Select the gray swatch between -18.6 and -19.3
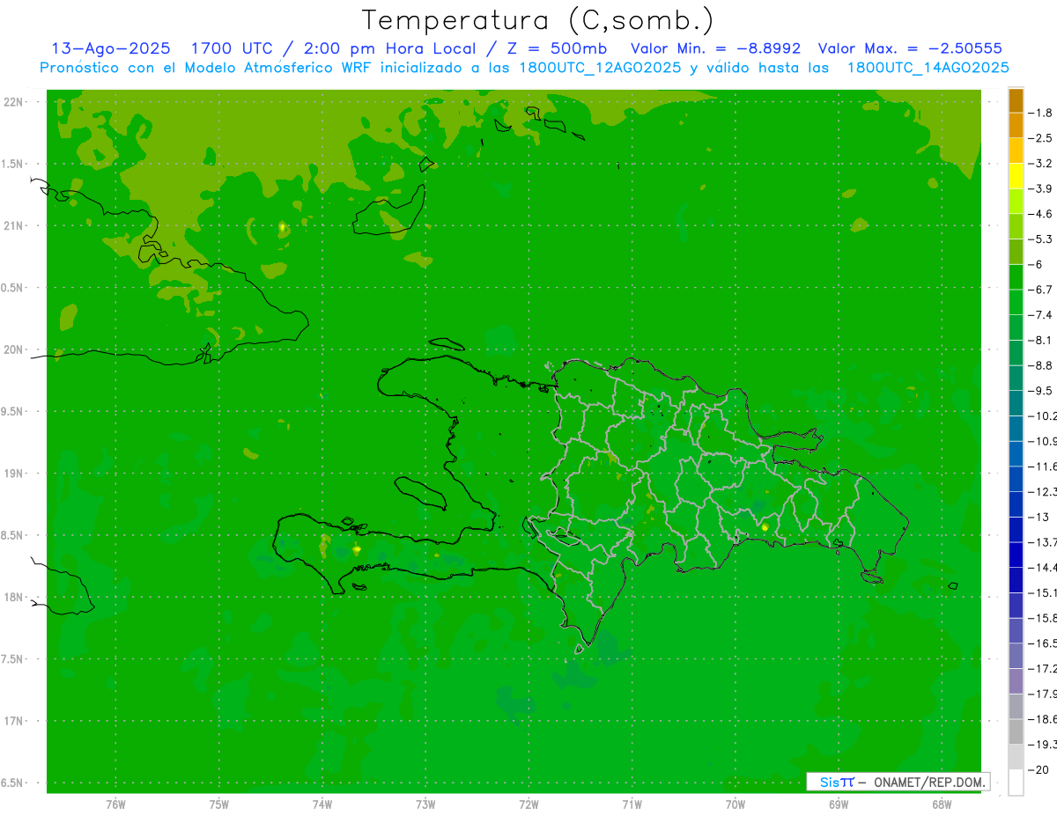The width and height of the screenshot is (1057, 816). pyautogui.click(x=1016, y=732)
